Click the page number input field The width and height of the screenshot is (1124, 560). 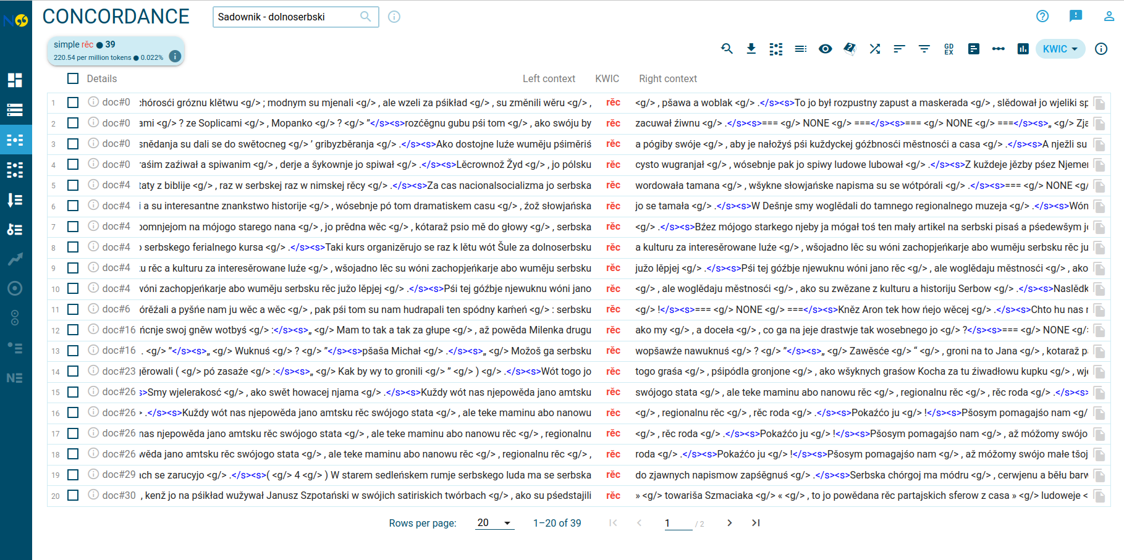click(678, 523)
